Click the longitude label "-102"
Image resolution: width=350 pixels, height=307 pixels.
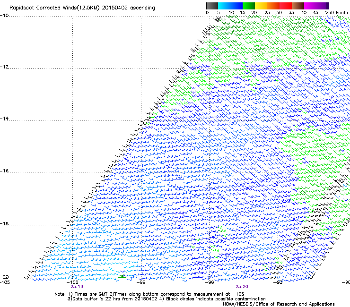[72, 282]
